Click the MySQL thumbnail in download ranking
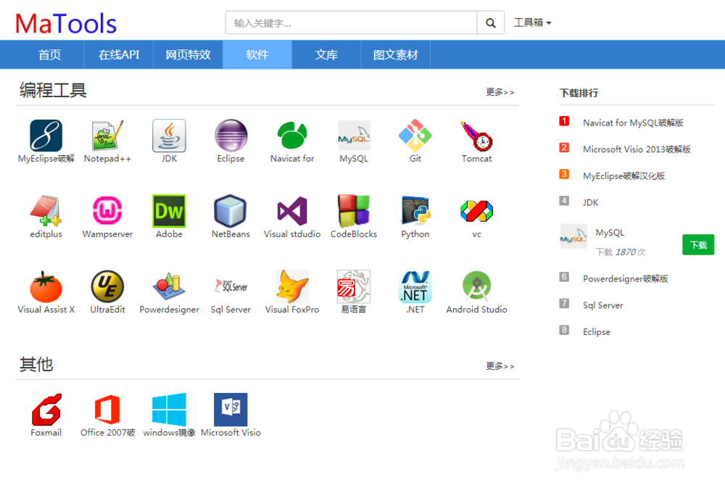 (573, 236)
